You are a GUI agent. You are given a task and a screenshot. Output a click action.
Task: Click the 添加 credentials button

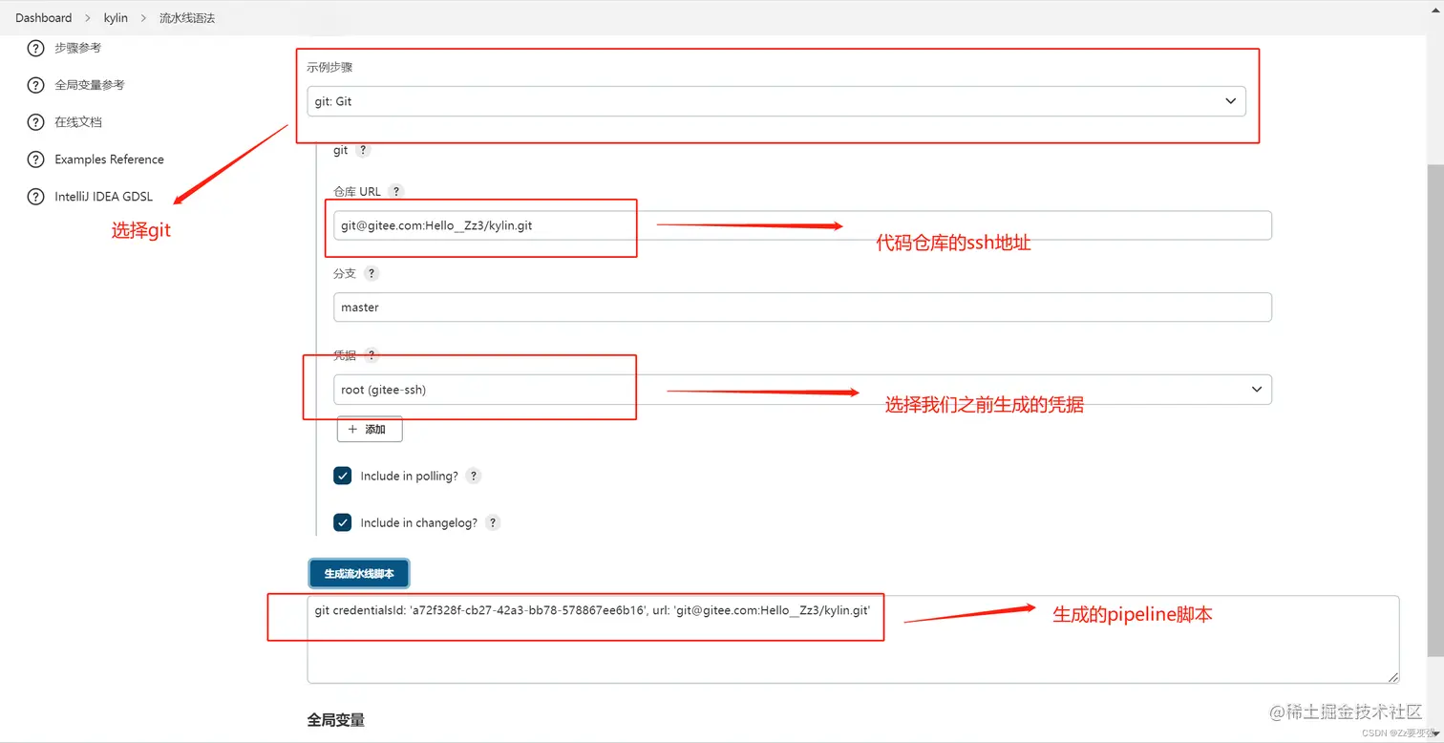click(370, 430)
